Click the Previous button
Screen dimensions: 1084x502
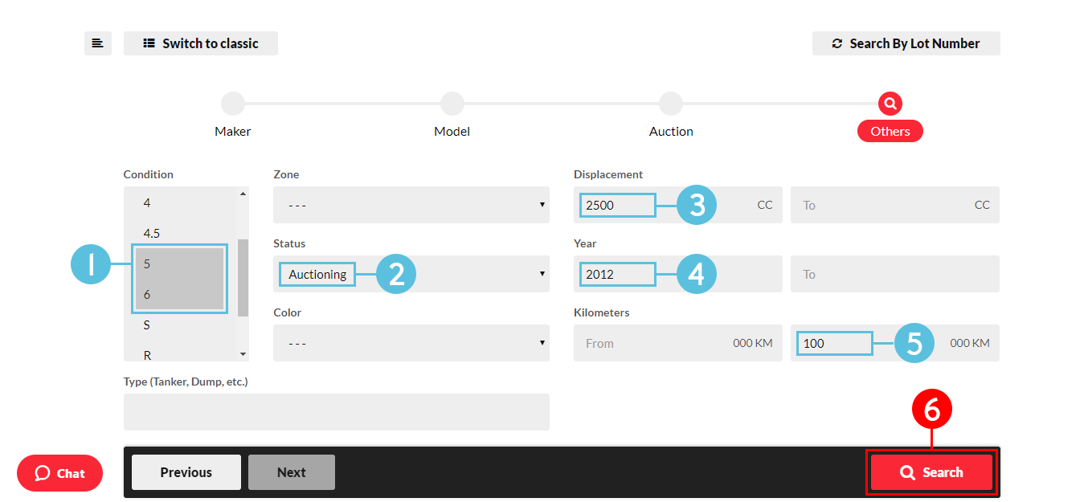pyautogui.click(x=186, y=472)
